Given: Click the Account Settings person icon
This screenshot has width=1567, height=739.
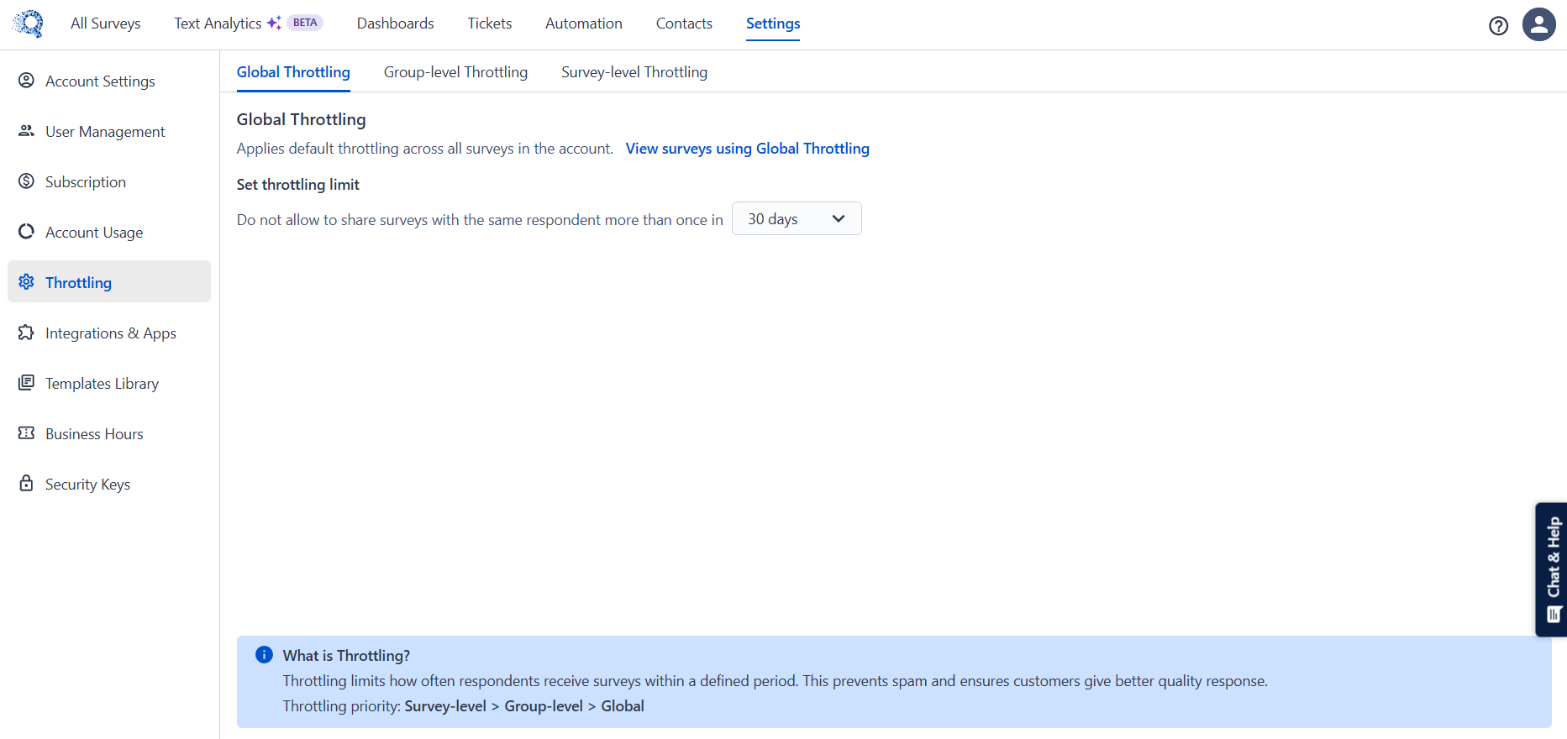Looking at the screenshot, I should [x=27, y=81].
